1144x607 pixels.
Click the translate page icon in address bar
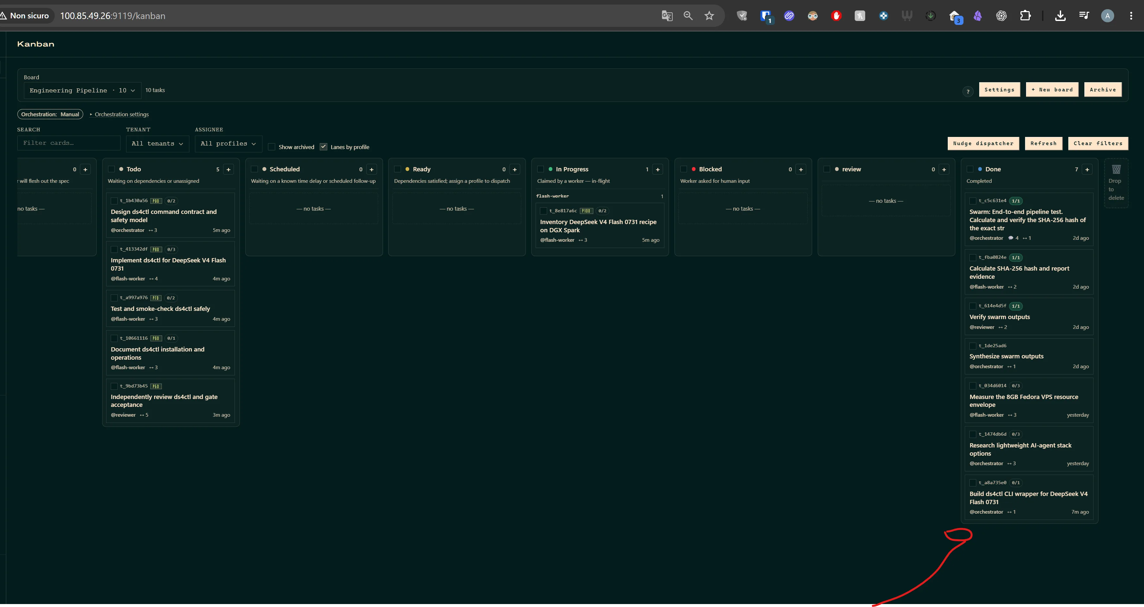[667, 16]
